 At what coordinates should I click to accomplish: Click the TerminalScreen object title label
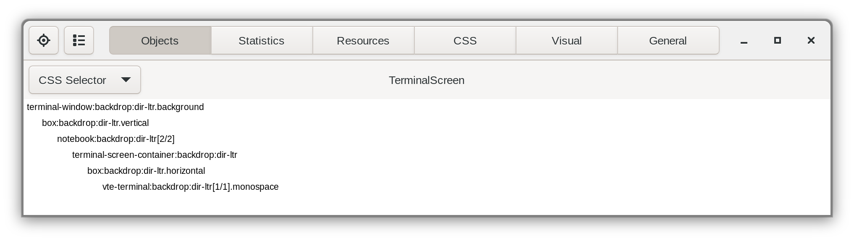click(x=427, y=80)
